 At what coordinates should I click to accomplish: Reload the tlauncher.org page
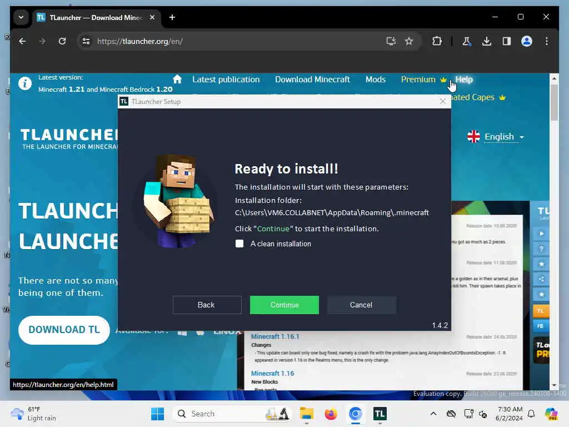coord(62,41)
